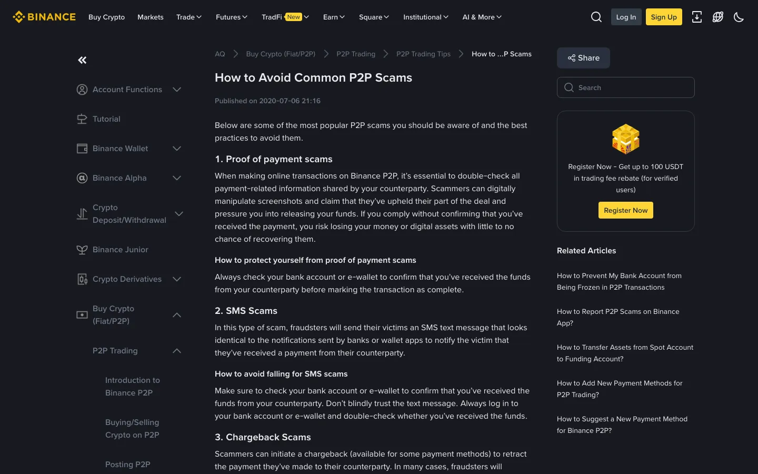Open the Earn dropdown menu
The image size is (758, 474).
point(334,17)
